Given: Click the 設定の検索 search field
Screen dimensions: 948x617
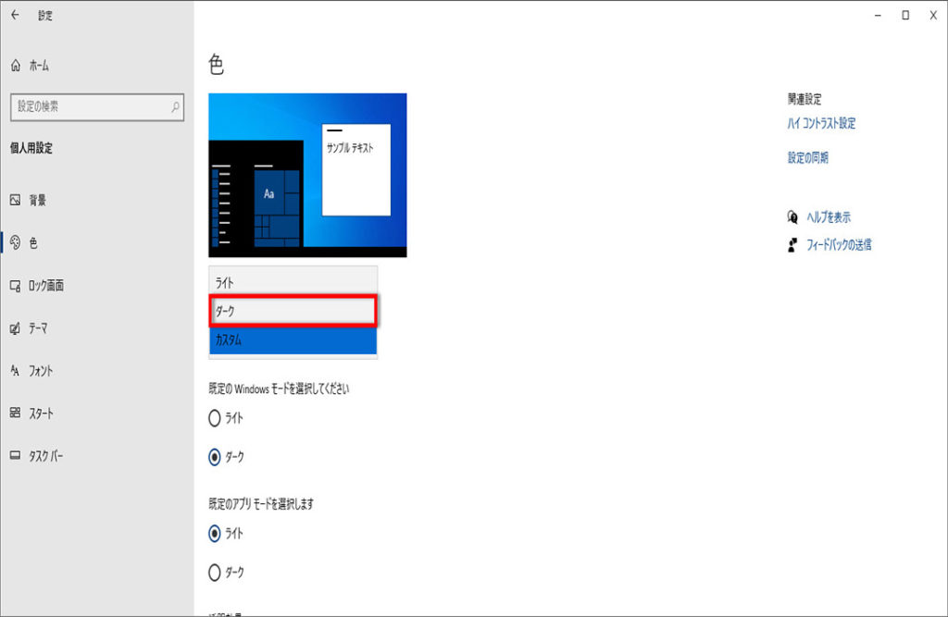Looking at the screenshot, I should pyautogui.click(x=88, y=107).
